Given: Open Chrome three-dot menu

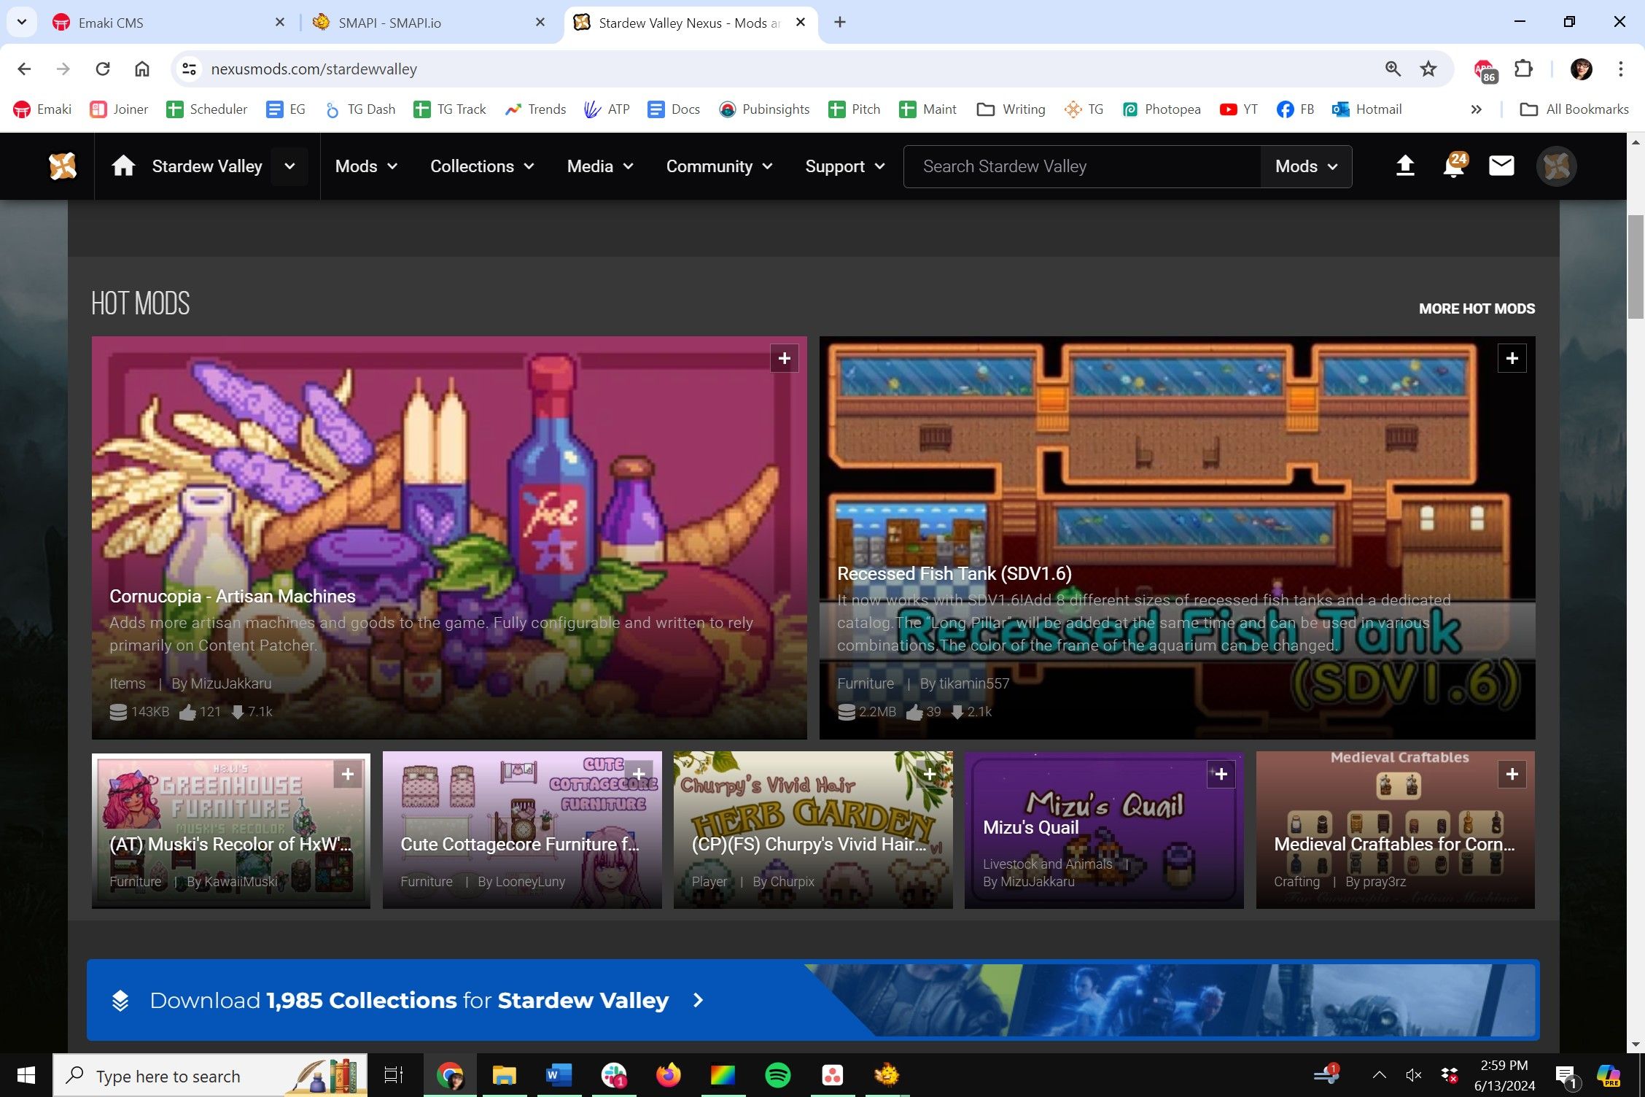Looking at the screenshot, I should point(1620,69).
